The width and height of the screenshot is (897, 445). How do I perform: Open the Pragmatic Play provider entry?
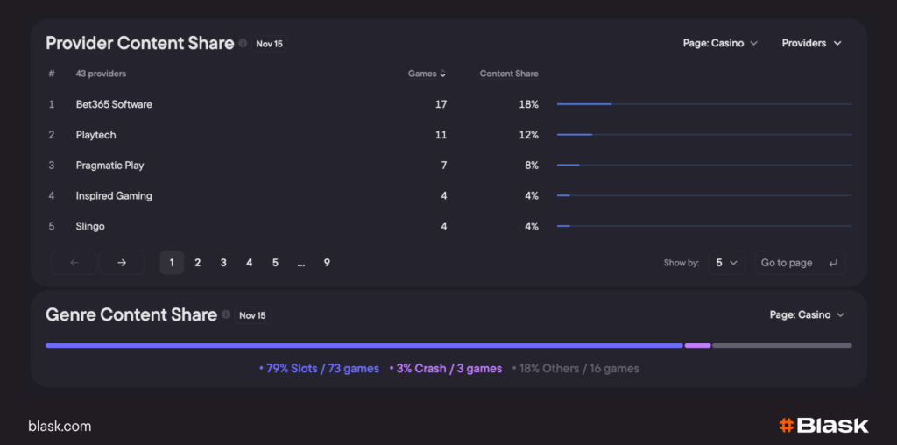(109, 166)
